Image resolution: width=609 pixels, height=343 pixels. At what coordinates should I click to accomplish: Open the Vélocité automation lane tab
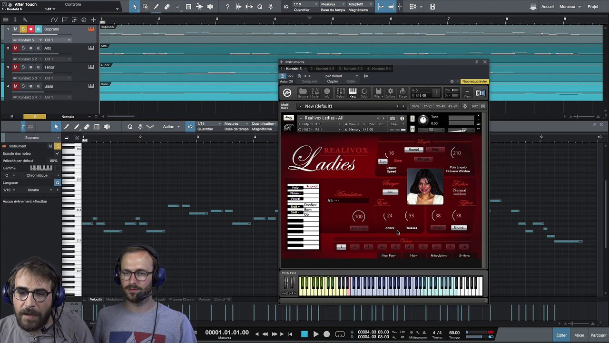click(x=96, y=300)
